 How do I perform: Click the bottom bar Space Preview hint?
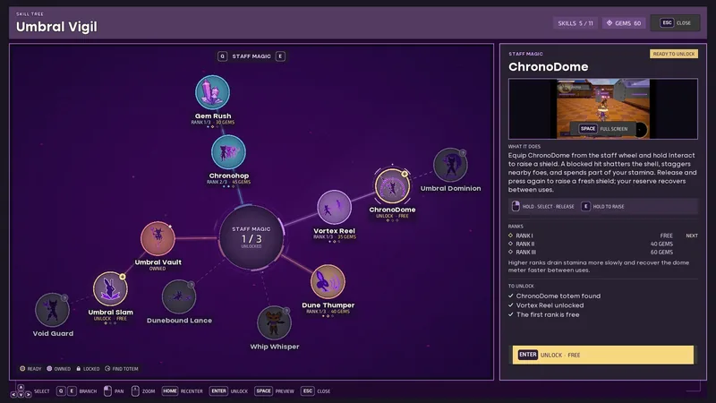[274, 391]
